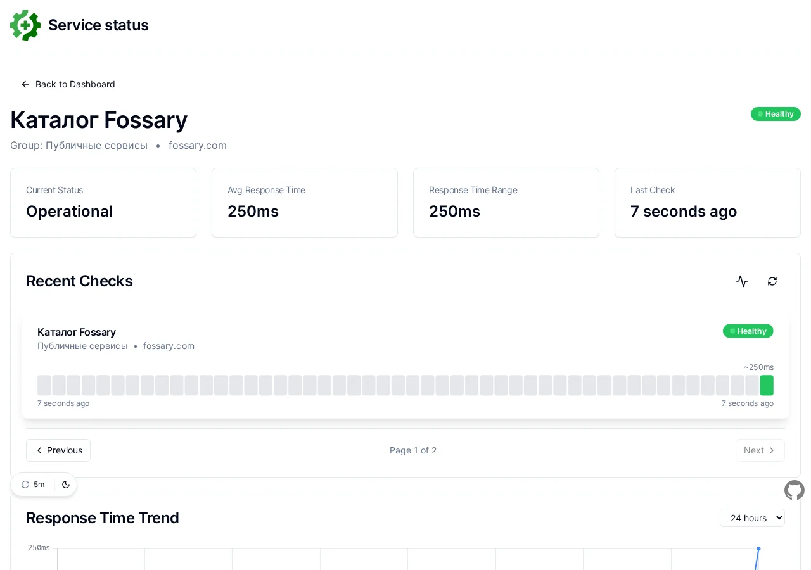Click the ~250ms label above check bars
The height and width of the screenshot is (570, 811).
[758, 367]
